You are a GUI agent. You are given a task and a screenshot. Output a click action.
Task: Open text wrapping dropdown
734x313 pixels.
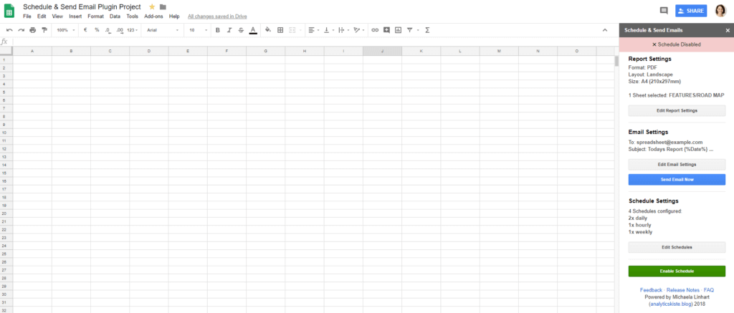(344, 30)
